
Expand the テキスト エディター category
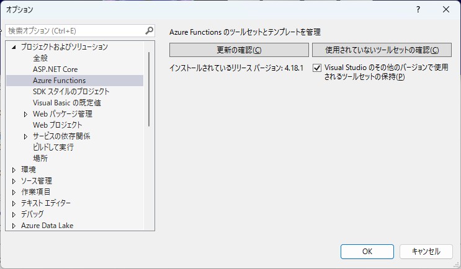(14, 203)
